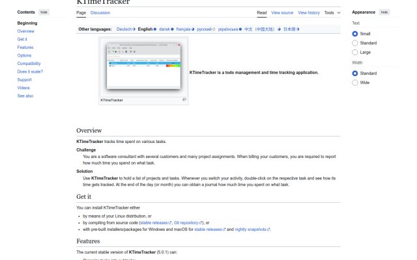The image size is (417, 260).
Task: Open the View source tab
Action: [282, 13]
